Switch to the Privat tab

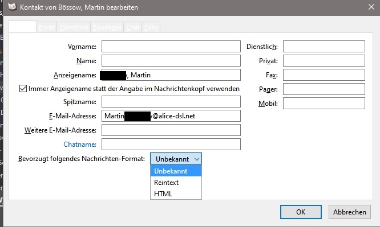[x=47, y=27]
